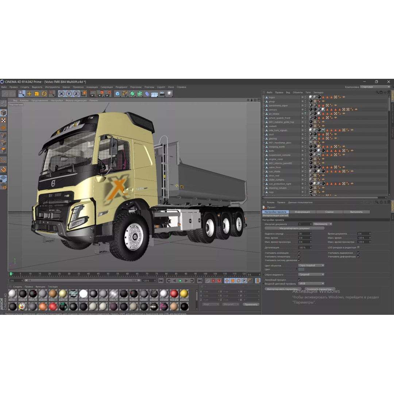Open the Интерполяция ключей tab
The width and height of the screenshot is (394, 394).
pos(275,215)
